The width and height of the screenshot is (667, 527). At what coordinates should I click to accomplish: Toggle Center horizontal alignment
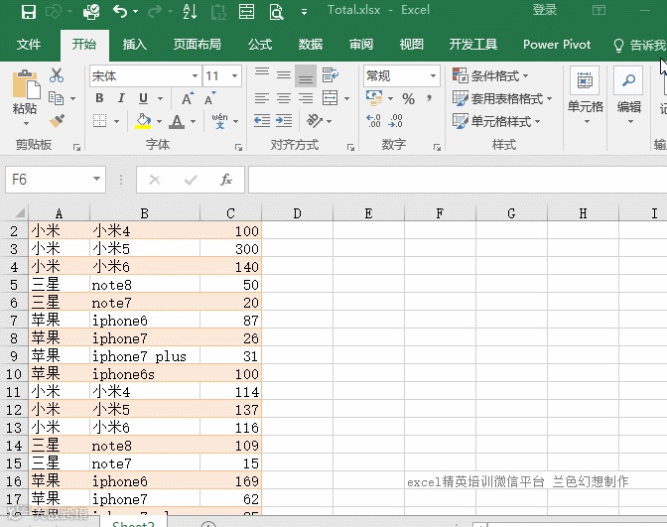coord(284,98)
